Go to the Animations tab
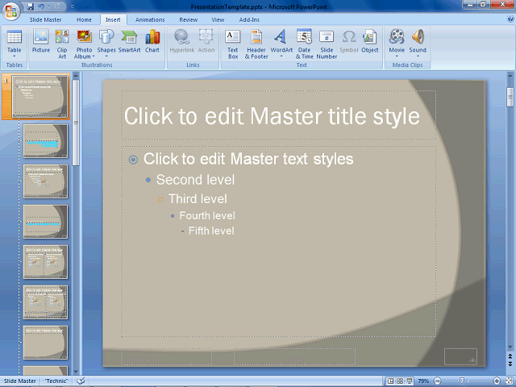This screenshot has width=516, height=387. 150,19
